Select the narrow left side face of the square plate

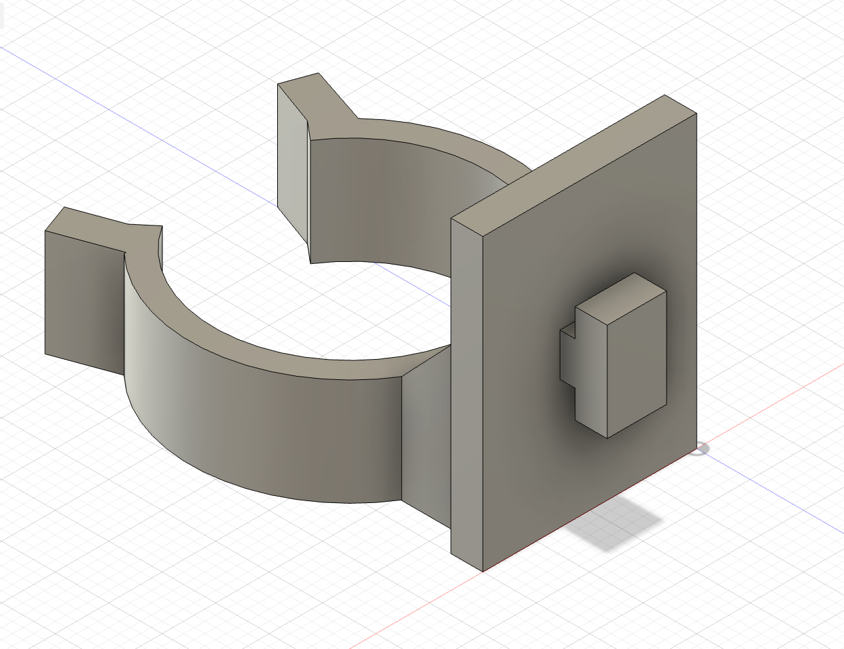click(x=467, y=395)
